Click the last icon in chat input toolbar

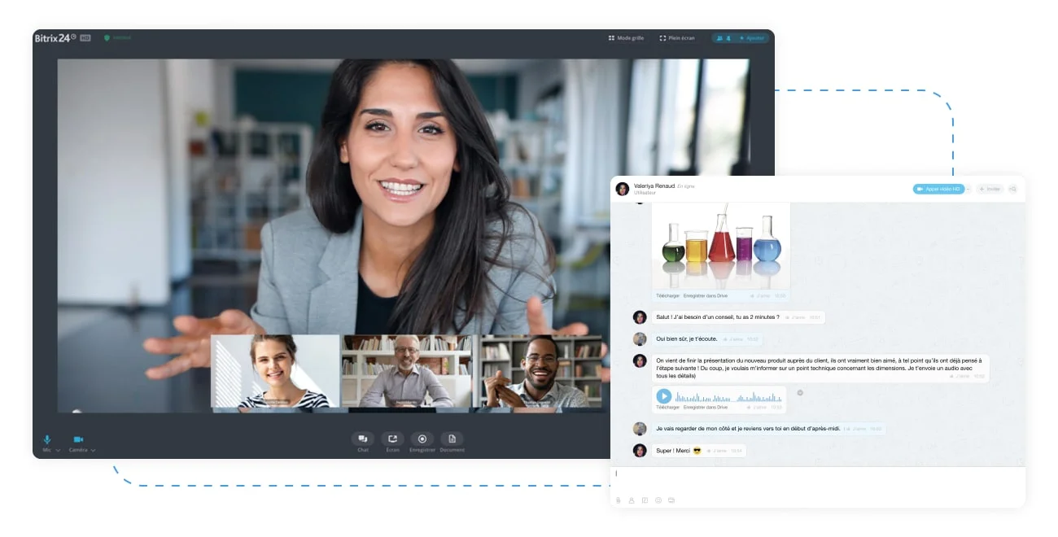671,500
